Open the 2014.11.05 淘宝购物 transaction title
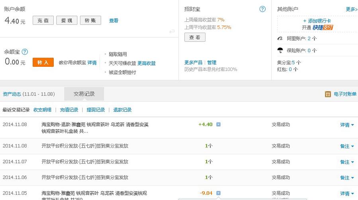The height and width of the screenshot is (200, 358). pyautogui.click(x=94, y=196)
